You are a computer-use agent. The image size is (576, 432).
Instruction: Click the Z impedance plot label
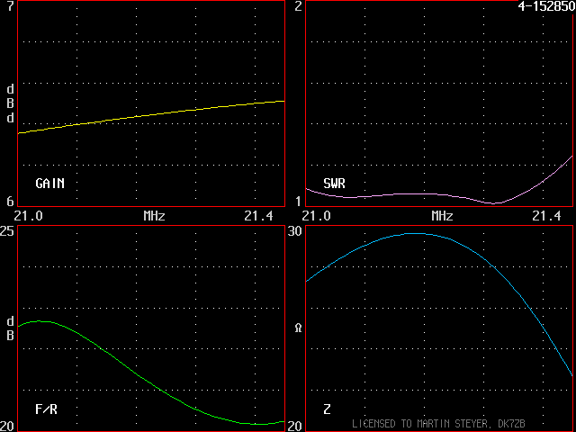327,409
